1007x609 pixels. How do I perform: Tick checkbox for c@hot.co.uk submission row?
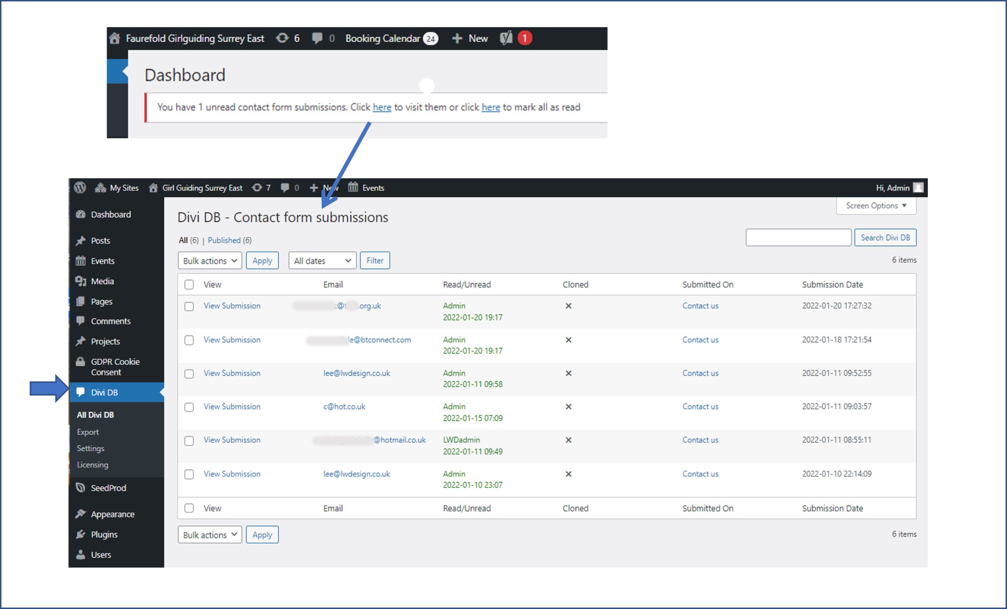tap(189, 407)
